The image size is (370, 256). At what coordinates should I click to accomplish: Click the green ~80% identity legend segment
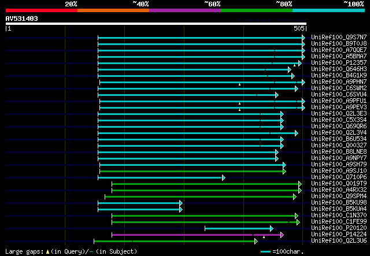coord(257,10)
